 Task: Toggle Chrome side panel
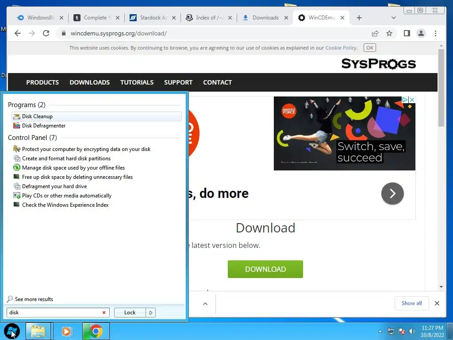[x=407, y=33]
